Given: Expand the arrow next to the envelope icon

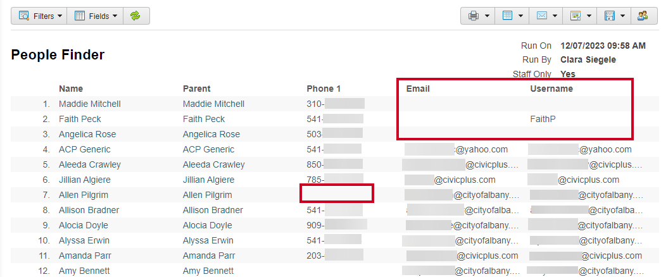Looking at the screenshot, I should click(x=555, y=16).
